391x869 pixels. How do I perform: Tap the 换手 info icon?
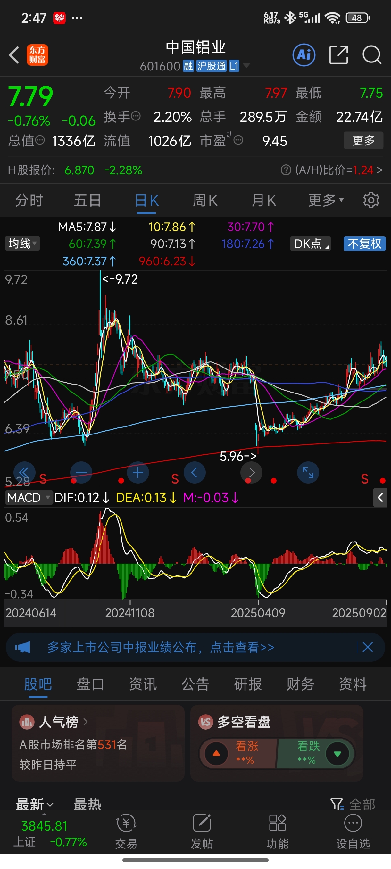pos(136,116)
